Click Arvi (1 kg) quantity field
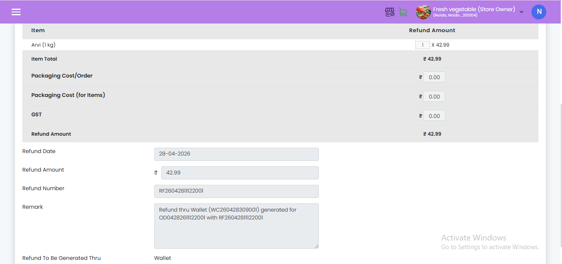Image resolution: width=562 pixels, height=264 pixels. (422, 45)
